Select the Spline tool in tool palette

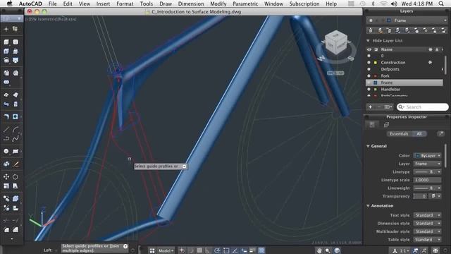(x=16, y=138)
